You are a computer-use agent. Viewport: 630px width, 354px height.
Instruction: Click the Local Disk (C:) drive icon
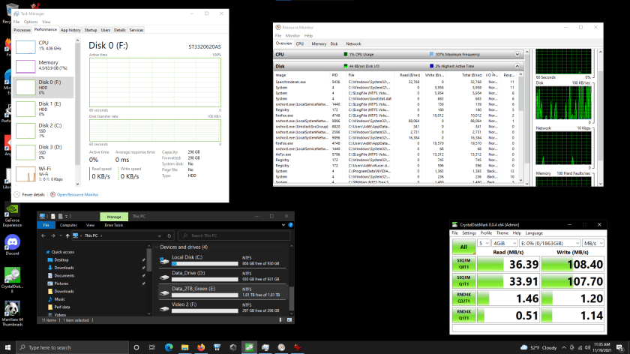pyautogui.click(x=165, y=260)
